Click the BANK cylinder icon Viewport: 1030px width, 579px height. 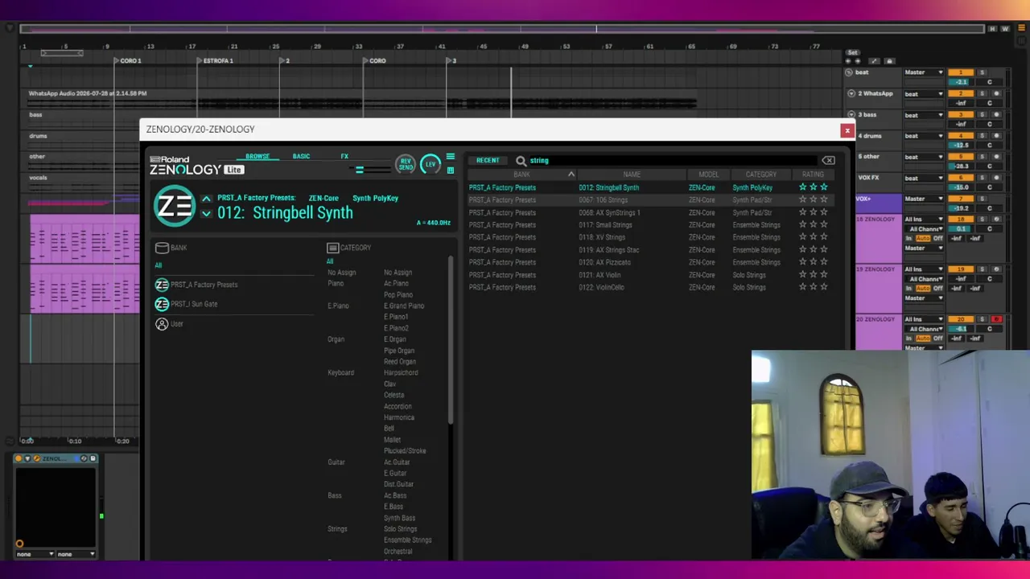[x=162, y=248]
